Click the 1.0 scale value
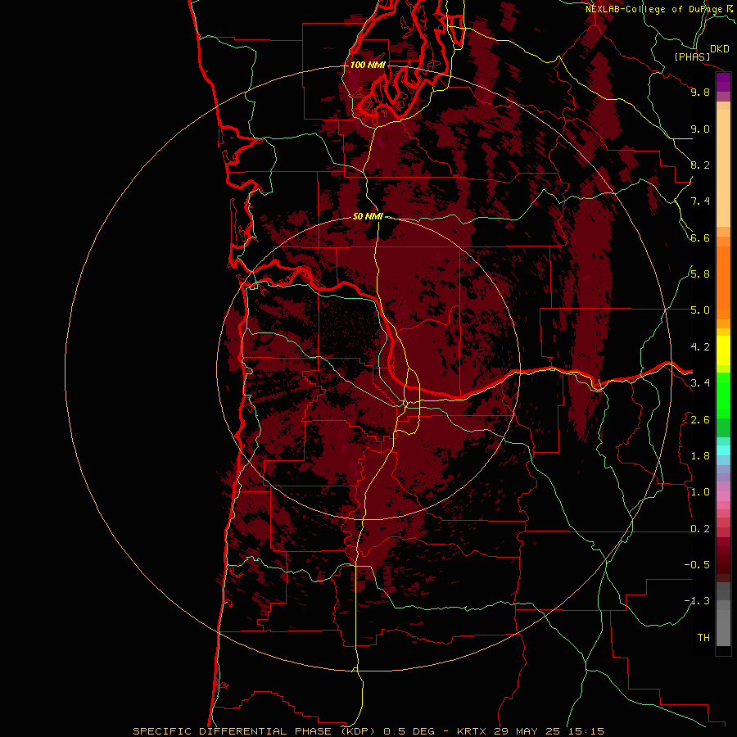737x737 pixels. 700,492
